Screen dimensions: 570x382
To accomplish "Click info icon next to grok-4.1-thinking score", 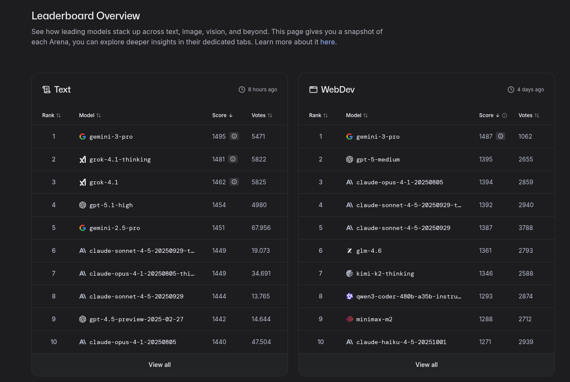I will pos(233,159).
